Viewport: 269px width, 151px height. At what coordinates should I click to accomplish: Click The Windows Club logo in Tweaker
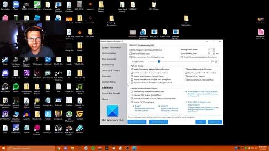click(x=113, y=111)
